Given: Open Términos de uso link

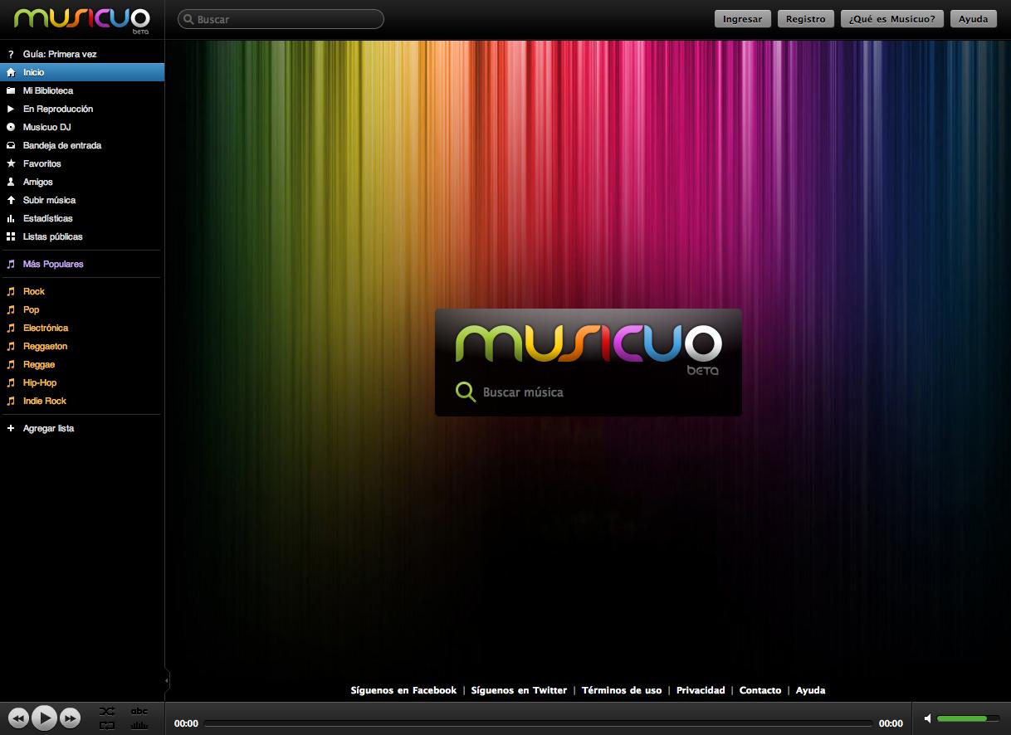Looking at the screenshot, I should point(622,690).
